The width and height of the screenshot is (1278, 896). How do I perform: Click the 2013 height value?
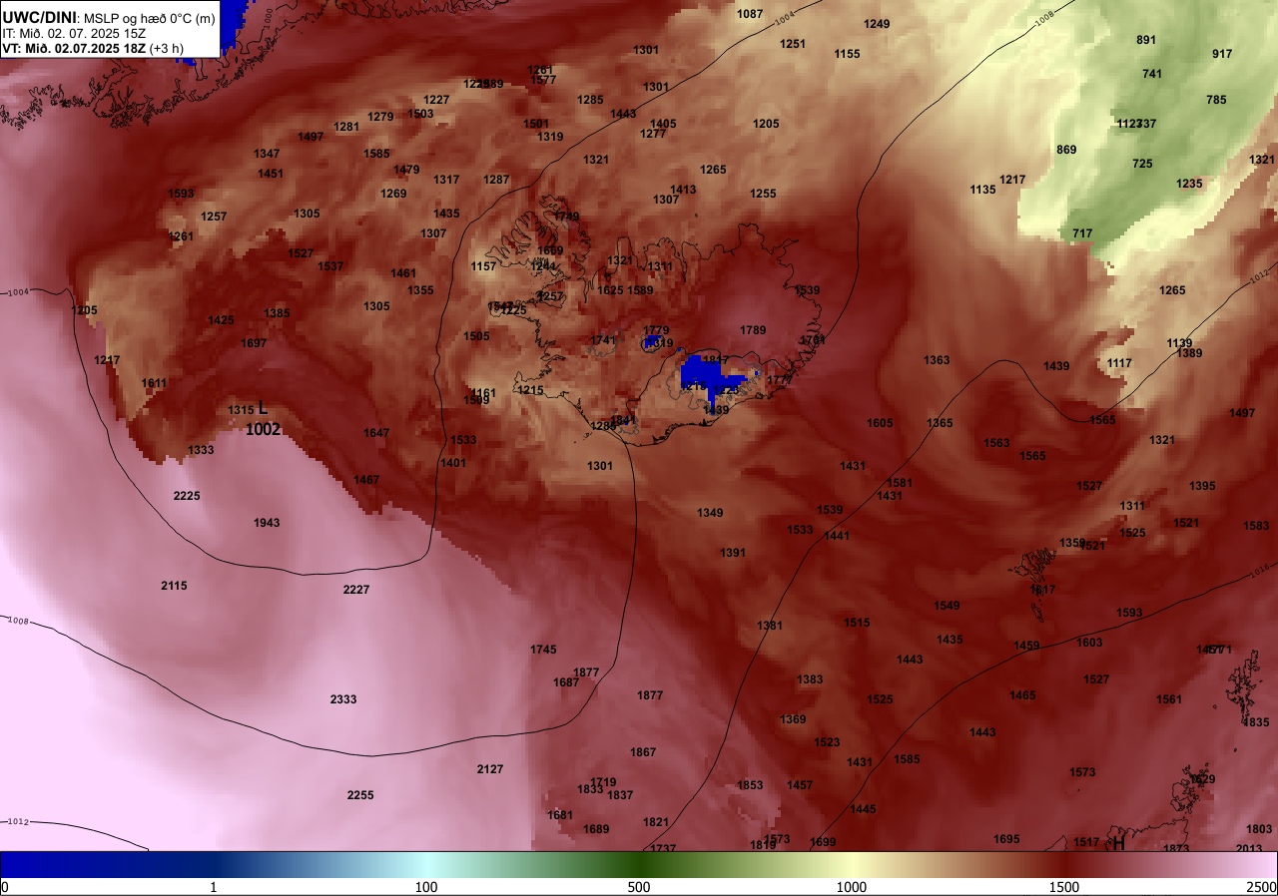point(1249,849)
